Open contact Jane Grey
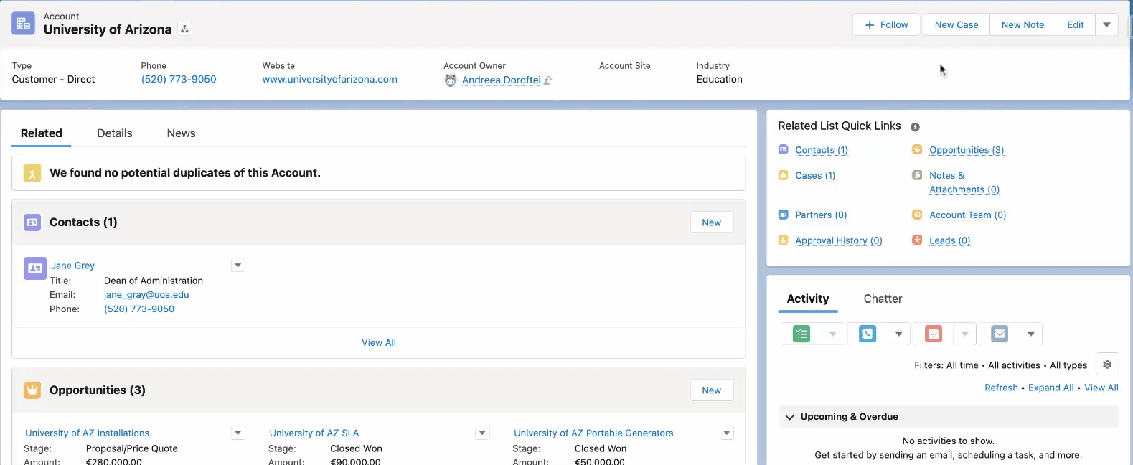Image resolution: width=1133 pixels, height=465 pixels. point(72,266)
